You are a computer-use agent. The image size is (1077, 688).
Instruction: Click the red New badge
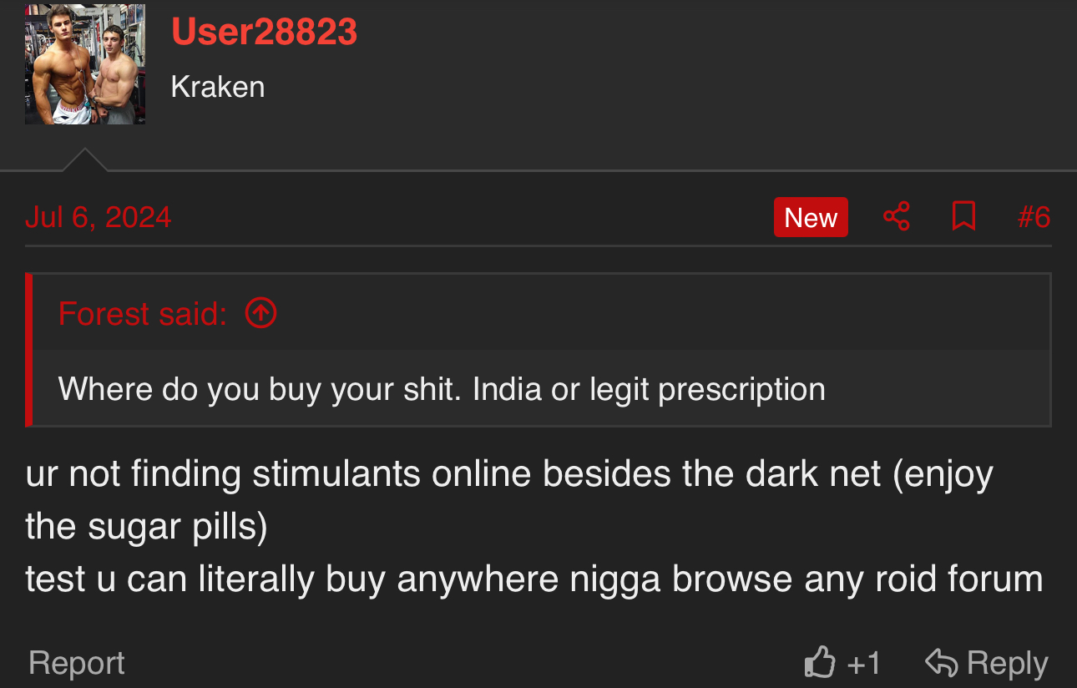tap(811, 217)
